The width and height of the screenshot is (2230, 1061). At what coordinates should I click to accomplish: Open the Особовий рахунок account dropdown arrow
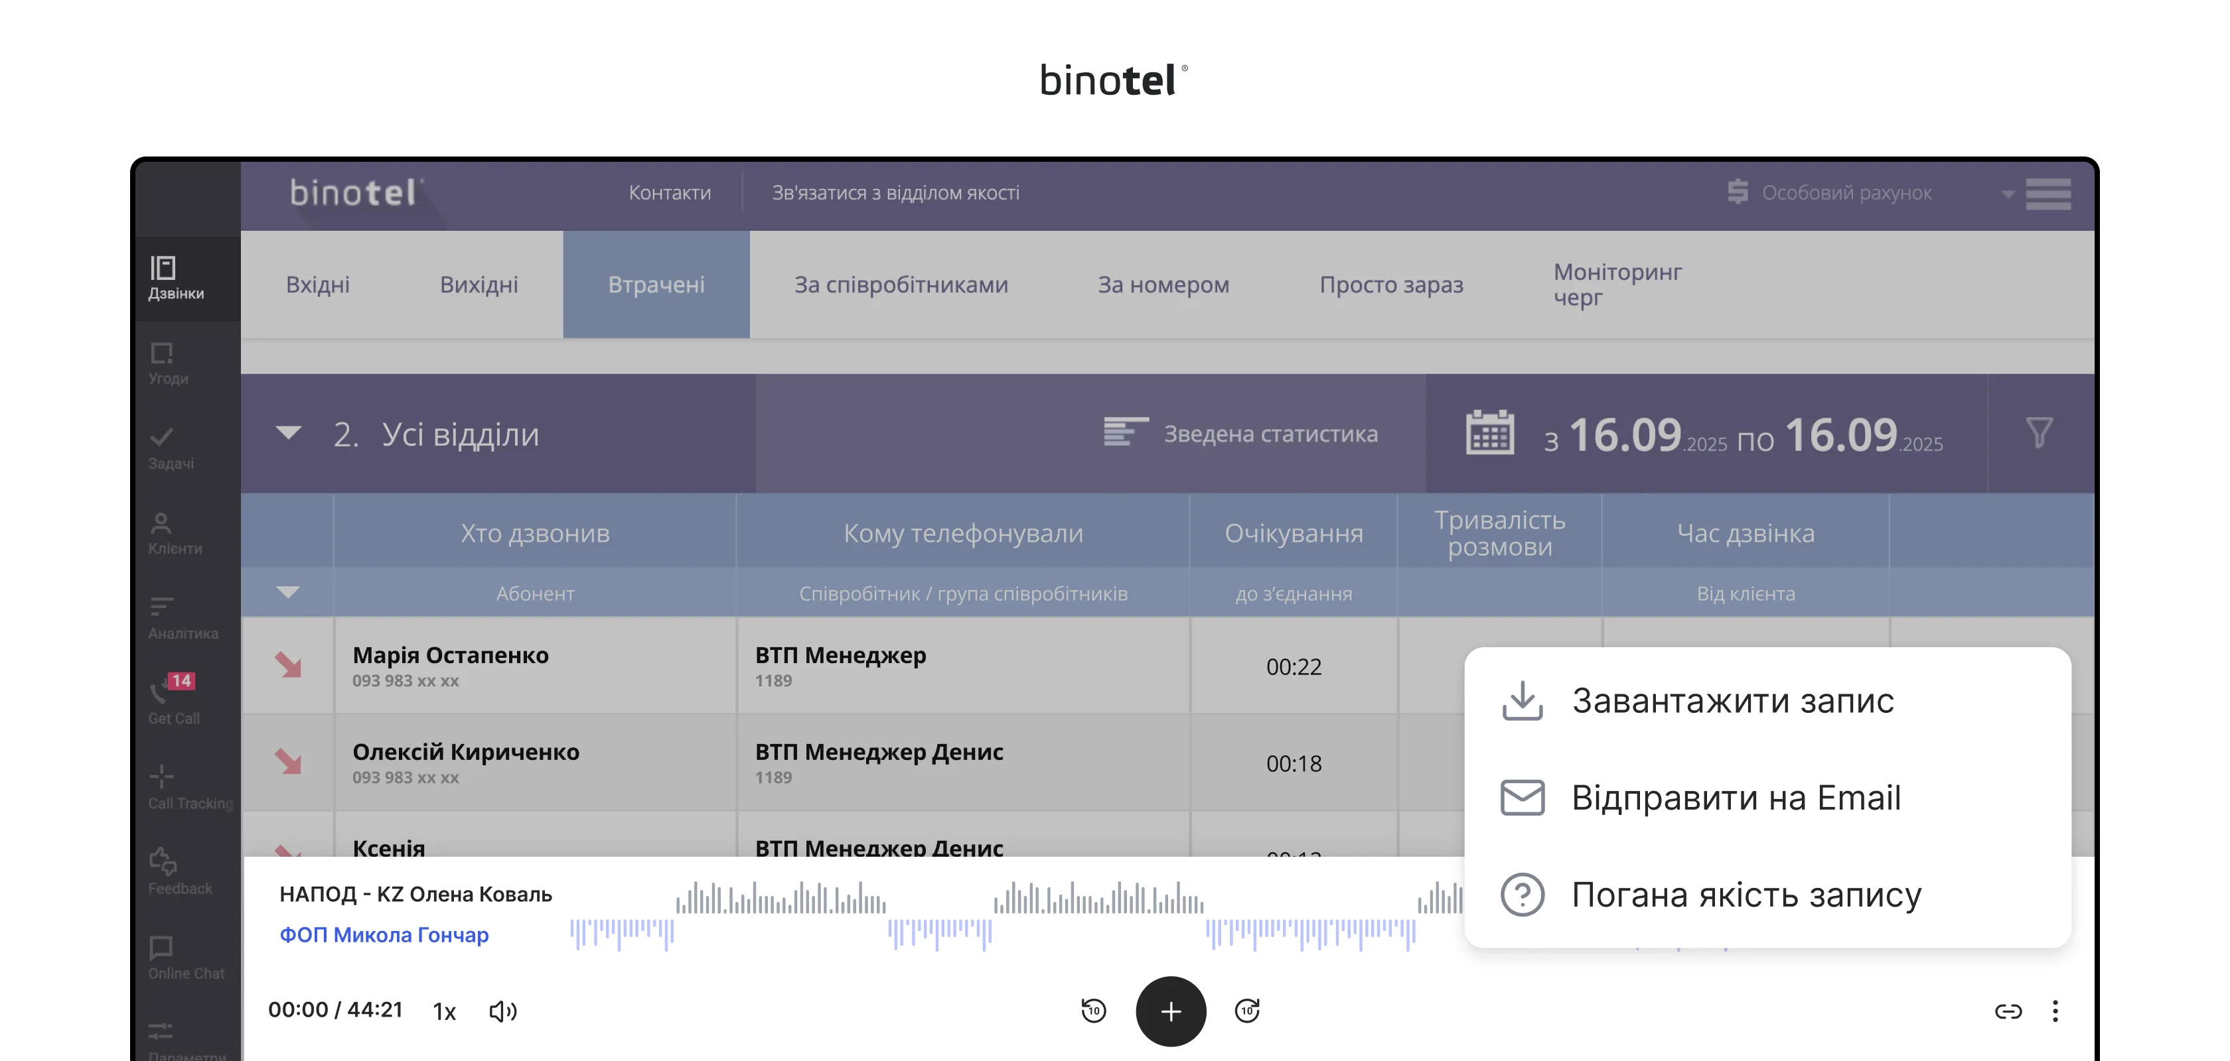[x=2008, y=194]
